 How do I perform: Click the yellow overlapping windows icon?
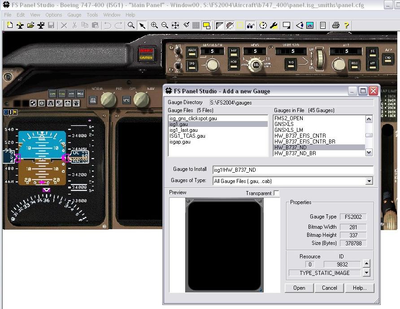tap(206, 25)
